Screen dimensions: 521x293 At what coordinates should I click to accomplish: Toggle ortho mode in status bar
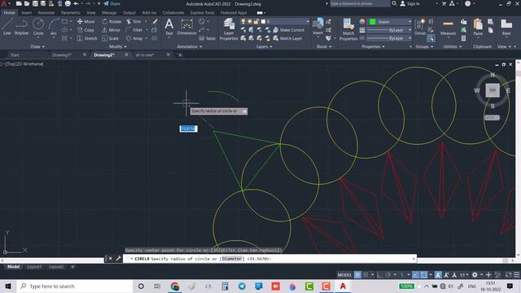(x=380, y=275)
